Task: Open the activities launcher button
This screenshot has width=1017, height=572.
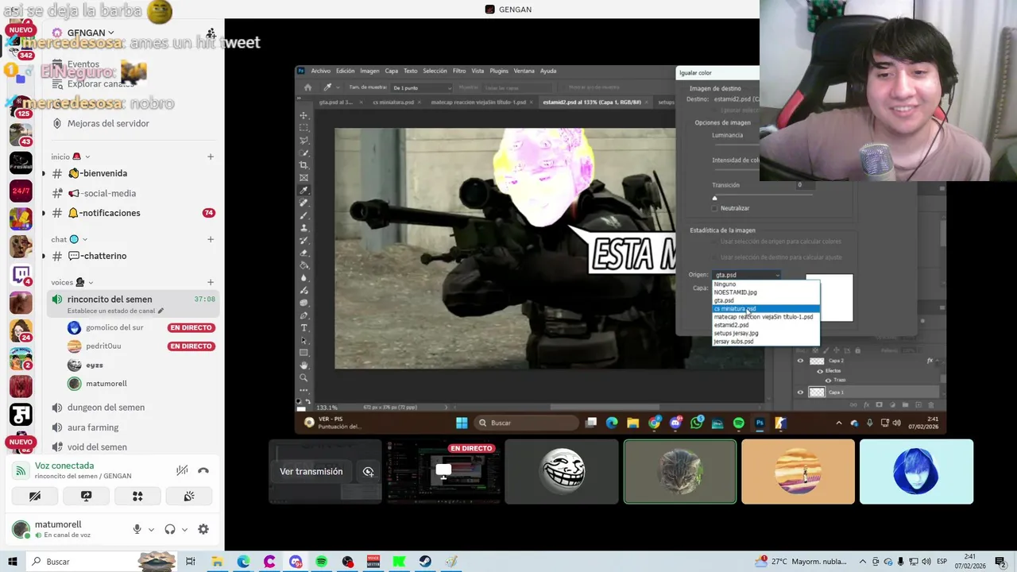Action: click(x=137, y=496)
